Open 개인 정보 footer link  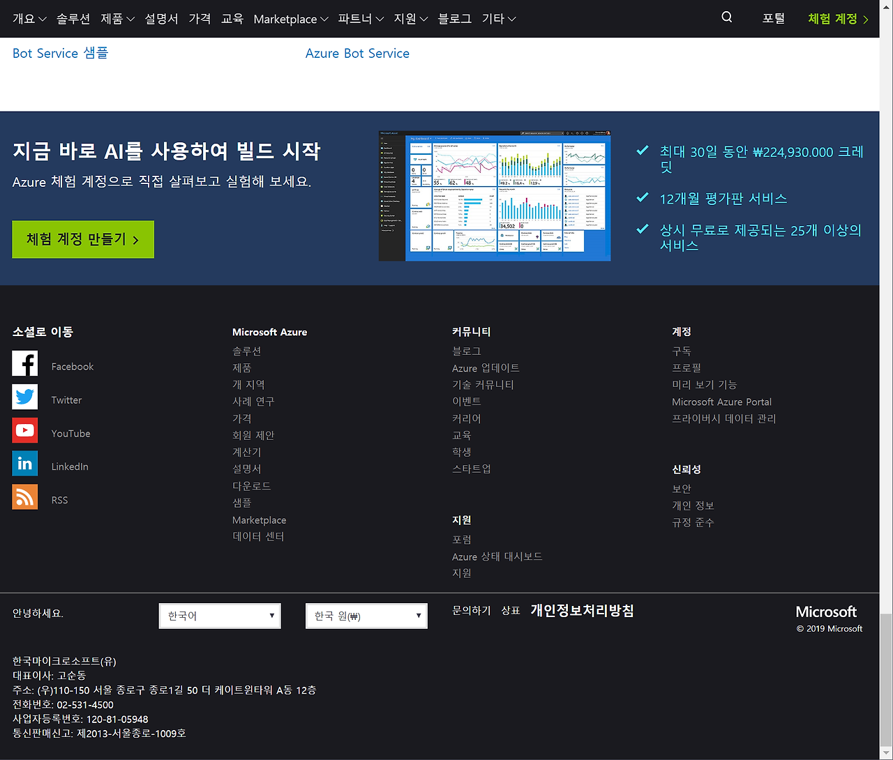(x=693, y=506)
